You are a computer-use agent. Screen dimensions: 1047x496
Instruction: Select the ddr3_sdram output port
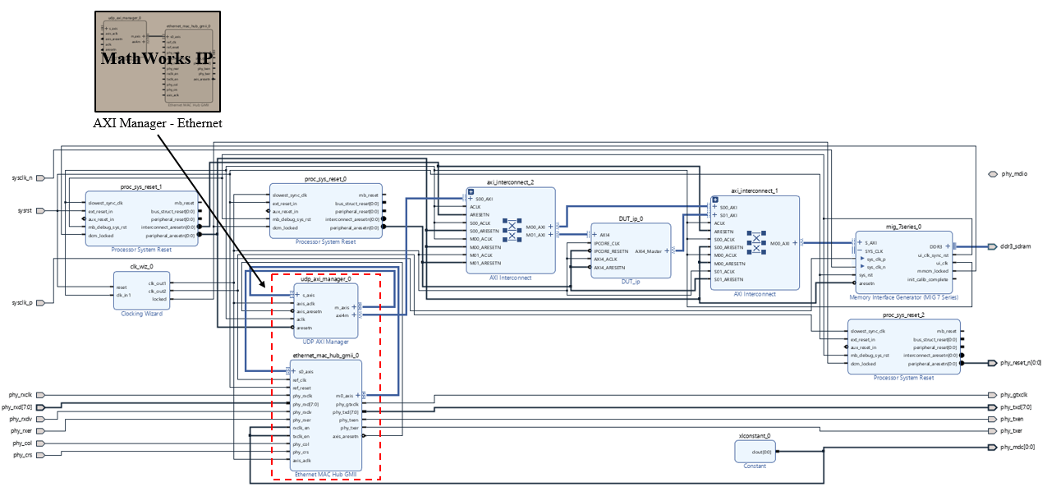tap(994, 246)
